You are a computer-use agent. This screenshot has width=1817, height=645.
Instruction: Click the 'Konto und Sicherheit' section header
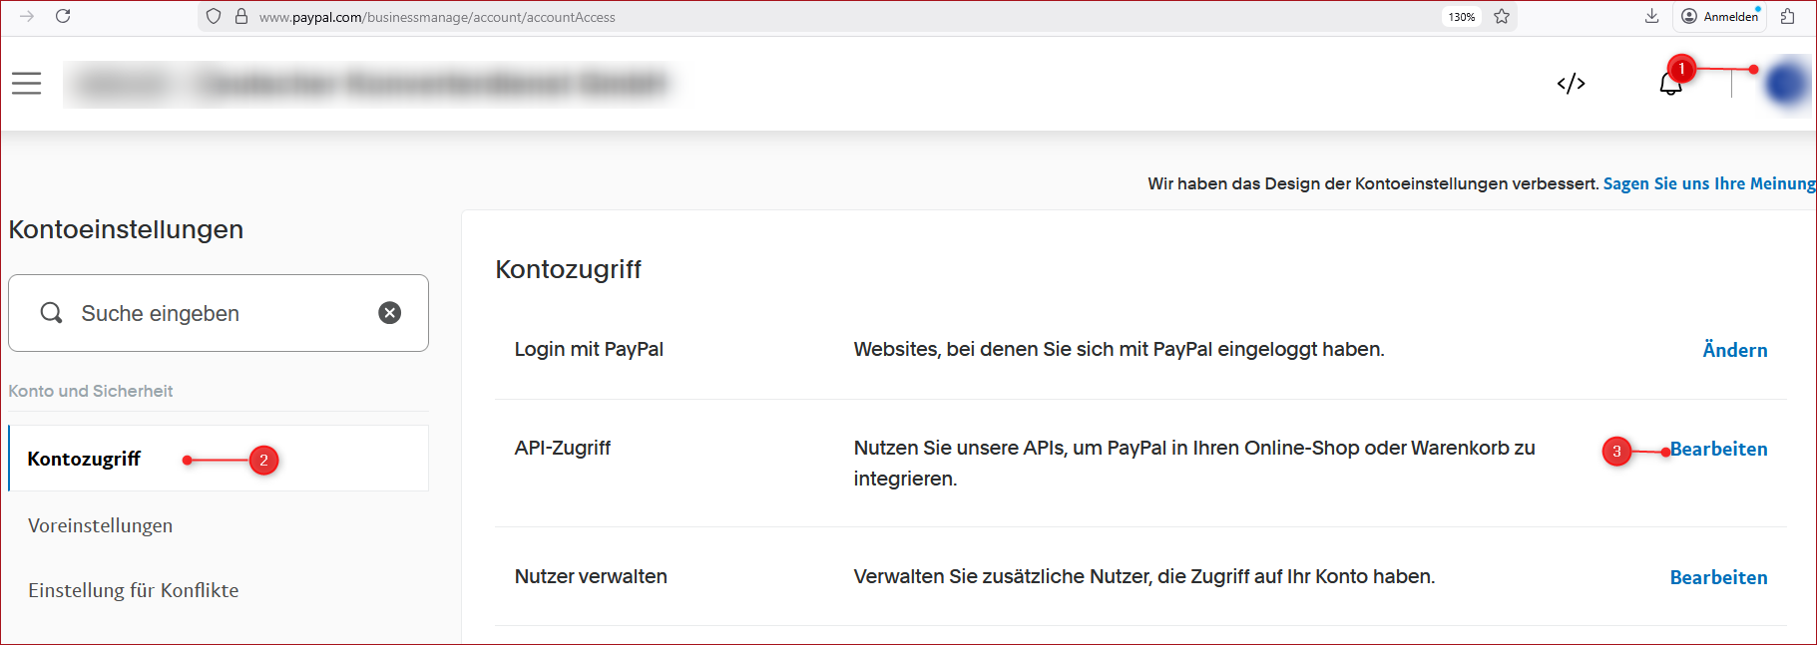coord(91,391)
